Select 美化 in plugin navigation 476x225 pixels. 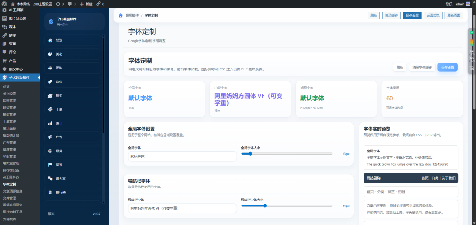click(73, 54)
